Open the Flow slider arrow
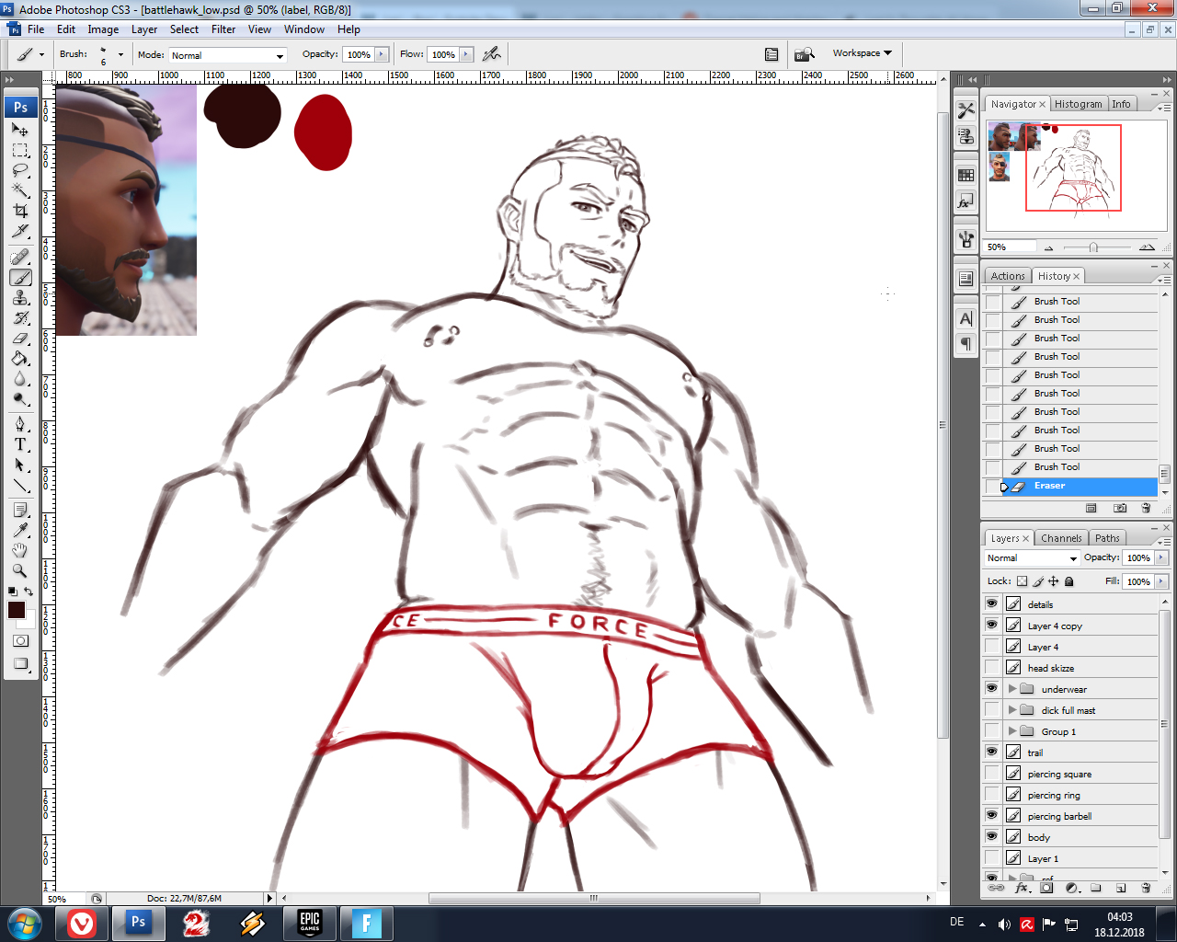The height and width of the screenshot is (942, 1177). (x=466, y=54)
